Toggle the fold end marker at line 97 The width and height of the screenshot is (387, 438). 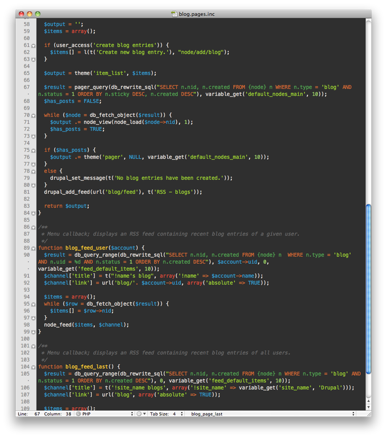tap(33, 318)
